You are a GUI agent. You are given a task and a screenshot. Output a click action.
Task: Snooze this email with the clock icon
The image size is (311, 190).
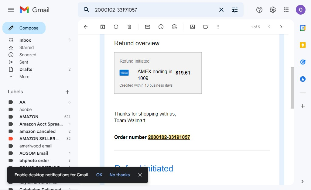point(161,27)
